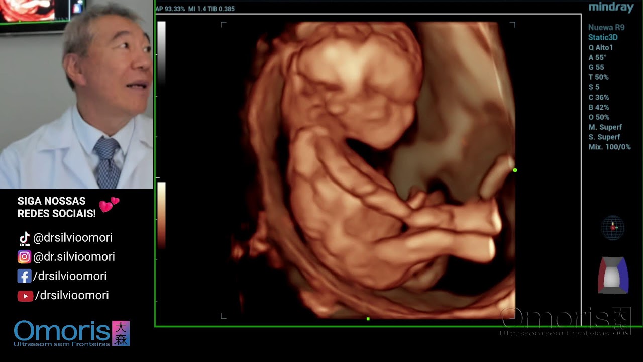
Task: Click the YouTube icon
Action: 25,296
